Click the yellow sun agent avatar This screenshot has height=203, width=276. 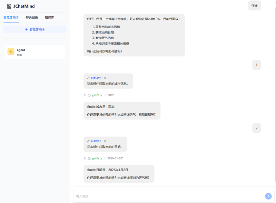[11, 51]
